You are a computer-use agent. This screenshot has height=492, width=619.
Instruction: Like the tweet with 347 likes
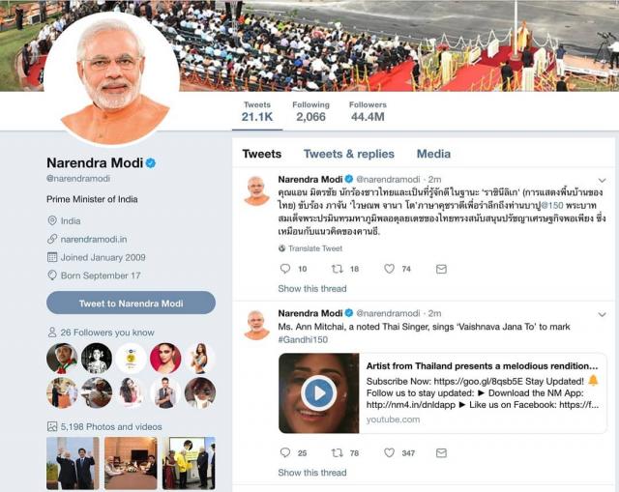click(389, 452)
